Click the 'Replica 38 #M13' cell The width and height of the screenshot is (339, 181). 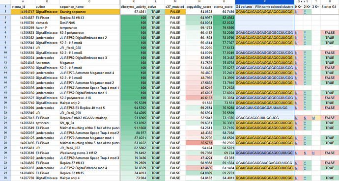tap(89, 18)
